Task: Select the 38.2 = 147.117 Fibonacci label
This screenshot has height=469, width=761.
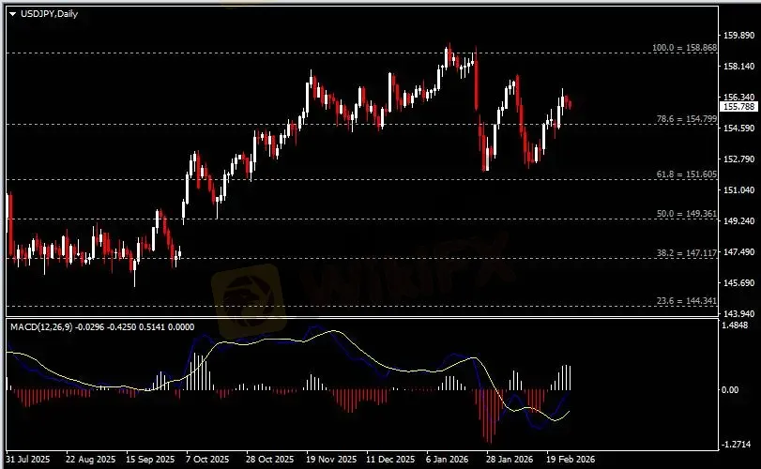Action: pyautogui.click(x=688, y=253)
